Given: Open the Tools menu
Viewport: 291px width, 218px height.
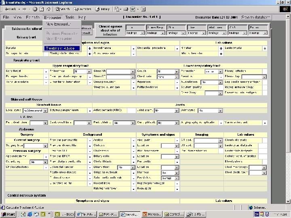Looking at the screenshot, I should click(70, 17).
